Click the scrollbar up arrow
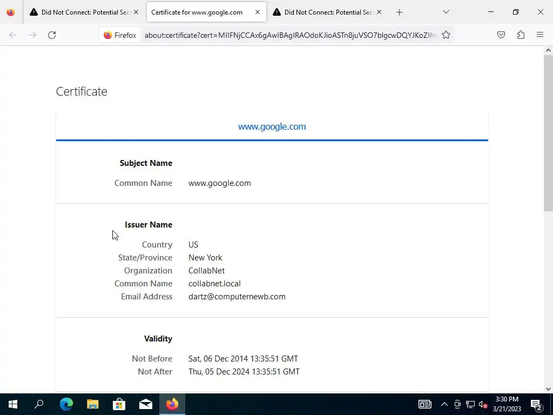553x415 pixels. (x=548, y=50)
